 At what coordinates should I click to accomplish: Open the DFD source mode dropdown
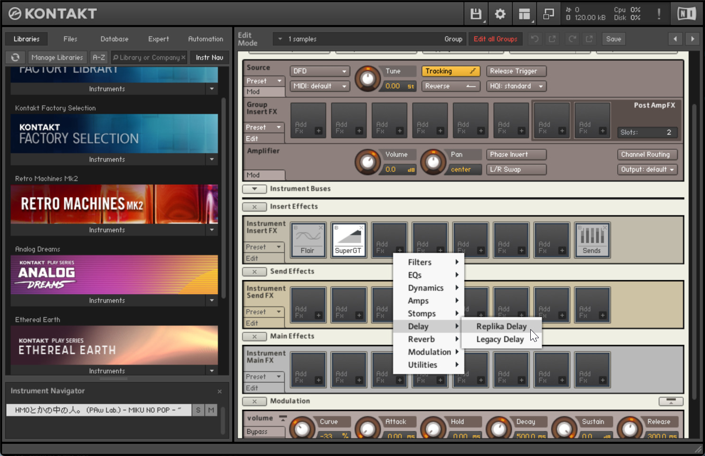coord(320,71)
